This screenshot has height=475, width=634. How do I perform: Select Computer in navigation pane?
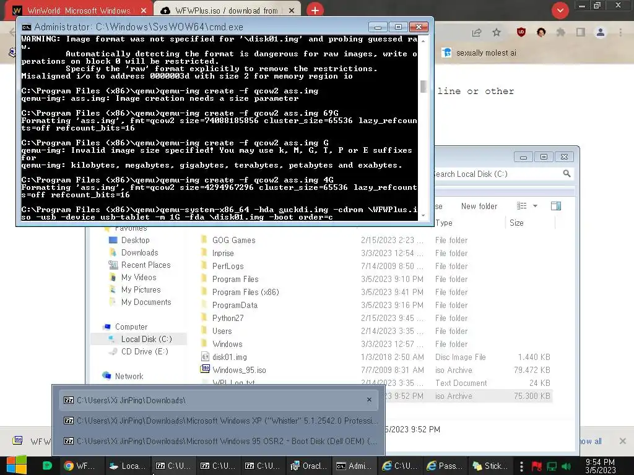(x=125, y=327)
